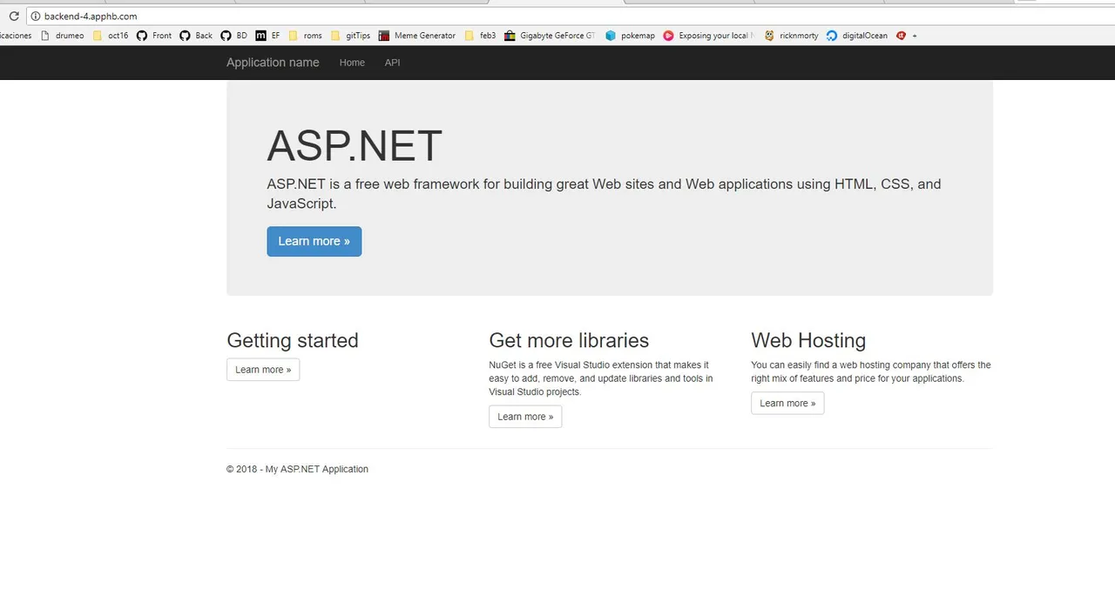Screen dimensions: 1115x602
Task: Click the Get more libraries heading
Action: (569, 340)
